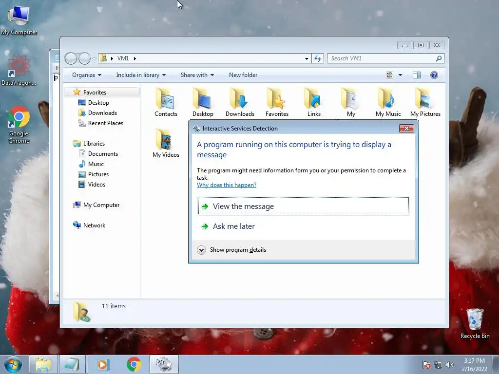Screen dimensions: 499x374
Task: Click the network tray icon
Action: (x=438, y=365)
